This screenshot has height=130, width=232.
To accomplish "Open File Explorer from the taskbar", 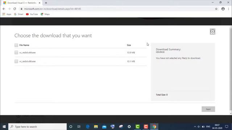I will coord(96,127).
